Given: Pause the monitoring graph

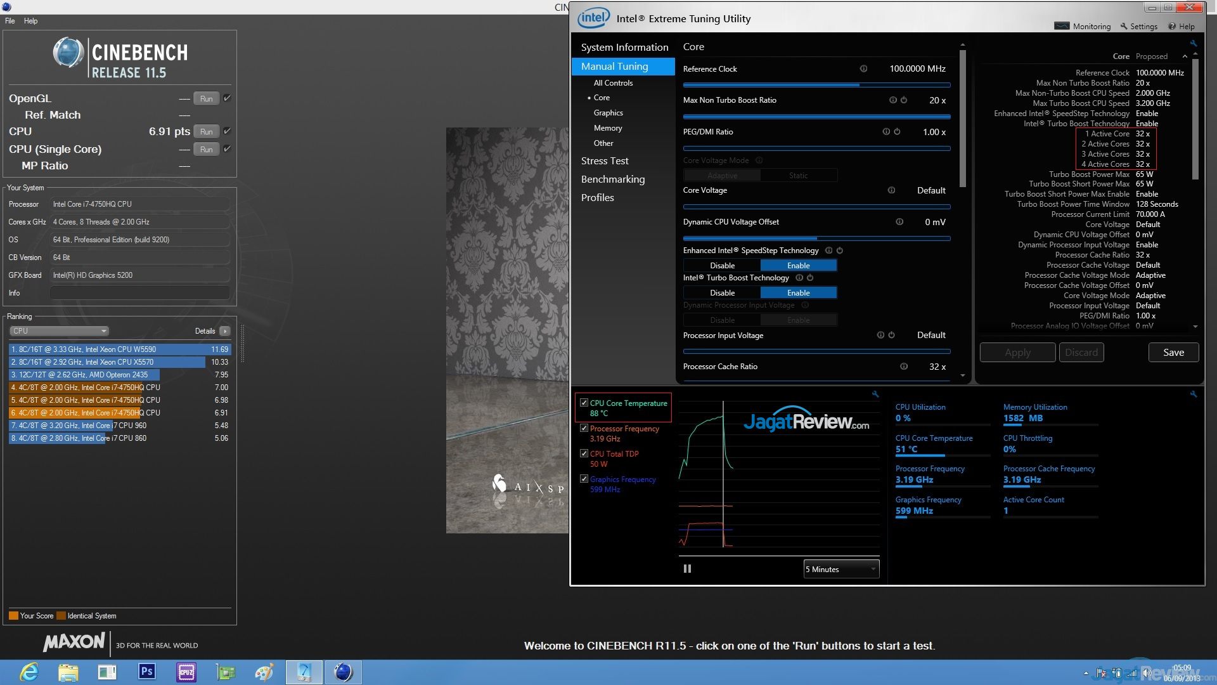Looking at the screenshot, I should point(687,569).
